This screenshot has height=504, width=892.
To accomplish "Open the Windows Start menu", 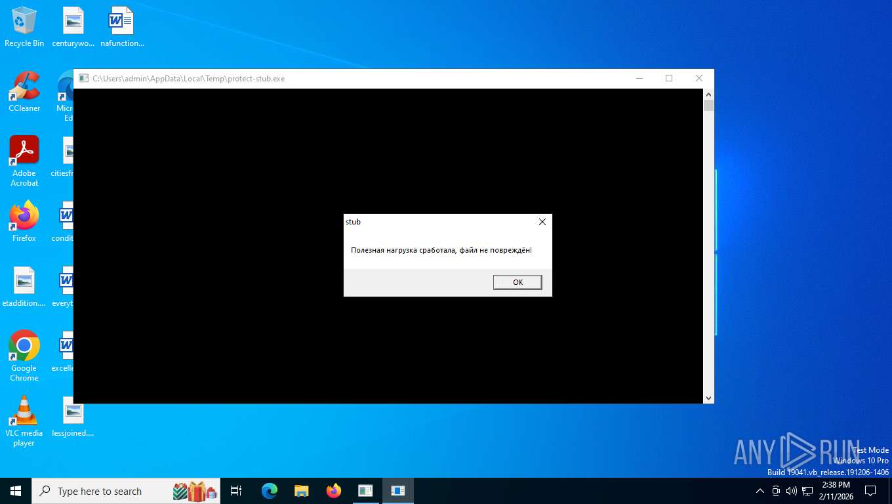I will pos(16,491).
